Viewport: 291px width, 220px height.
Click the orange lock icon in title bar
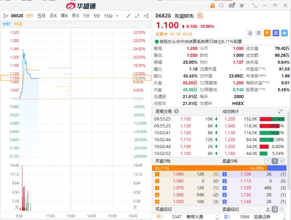(212, 5)
